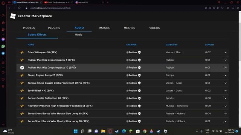This screenshot has height=135, width=241.
Task: Click the Lasers - Guns category cell
Action: pos(174,91)
